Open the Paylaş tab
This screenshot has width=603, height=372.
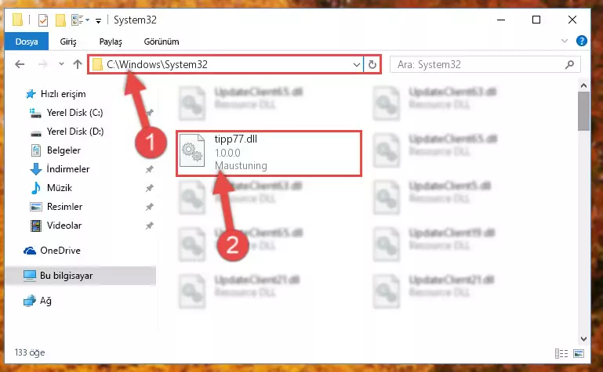click(111, 42)
